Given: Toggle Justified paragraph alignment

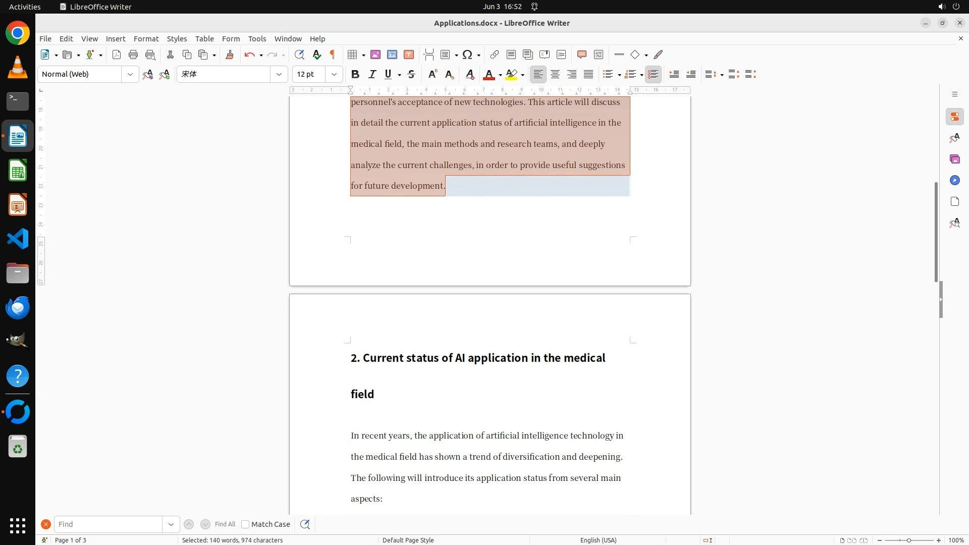Looking at the screenshot, I should coord(588,74).
